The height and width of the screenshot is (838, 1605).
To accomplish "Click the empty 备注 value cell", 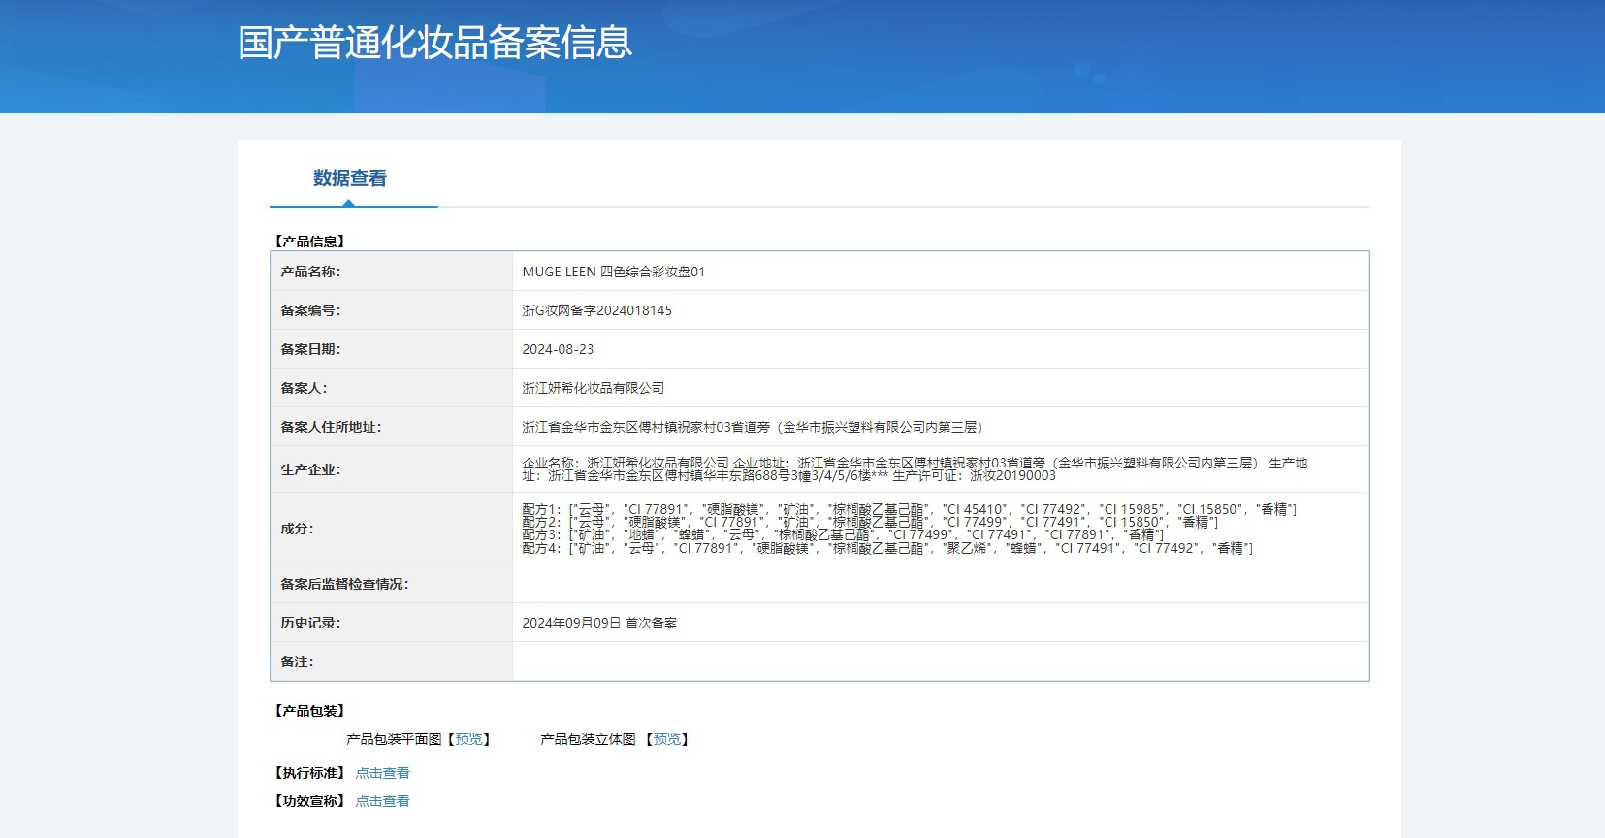I will click(x=939, y=661).
